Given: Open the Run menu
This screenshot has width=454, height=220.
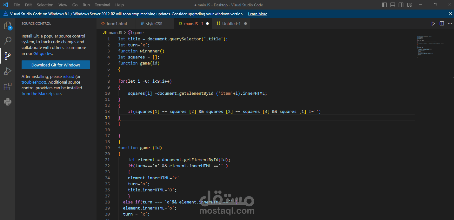Looking at the screenshot, I should click(x=86, y=5).
